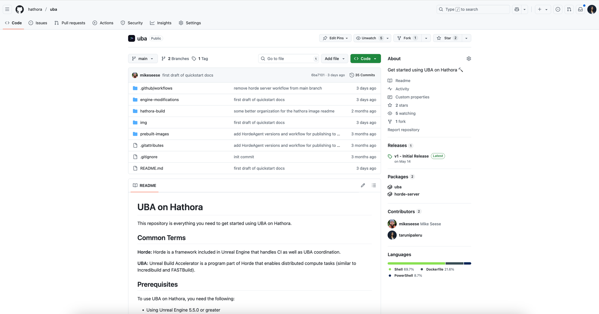Open the README.md file
The image size is (599, 314).
(152, 168)
